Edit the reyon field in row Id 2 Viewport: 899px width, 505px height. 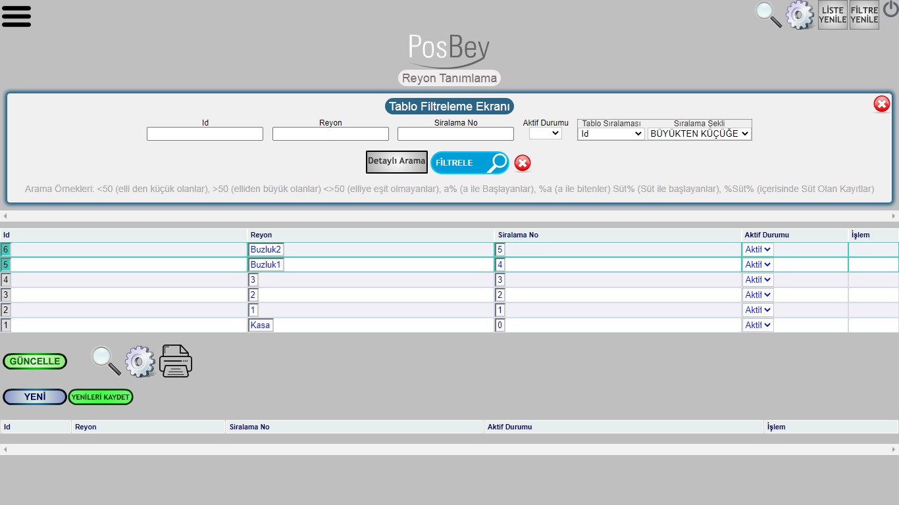point(253,310)
